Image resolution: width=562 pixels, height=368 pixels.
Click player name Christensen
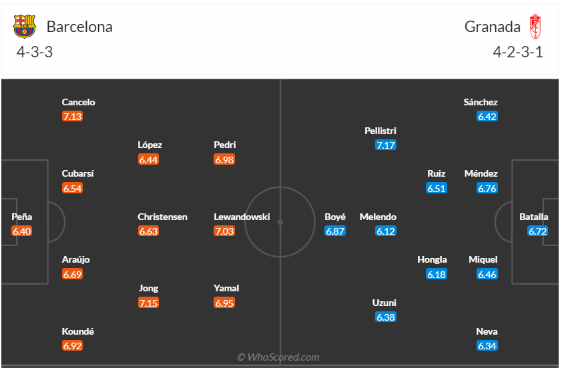pyautogui.click(x=162, y=217)
